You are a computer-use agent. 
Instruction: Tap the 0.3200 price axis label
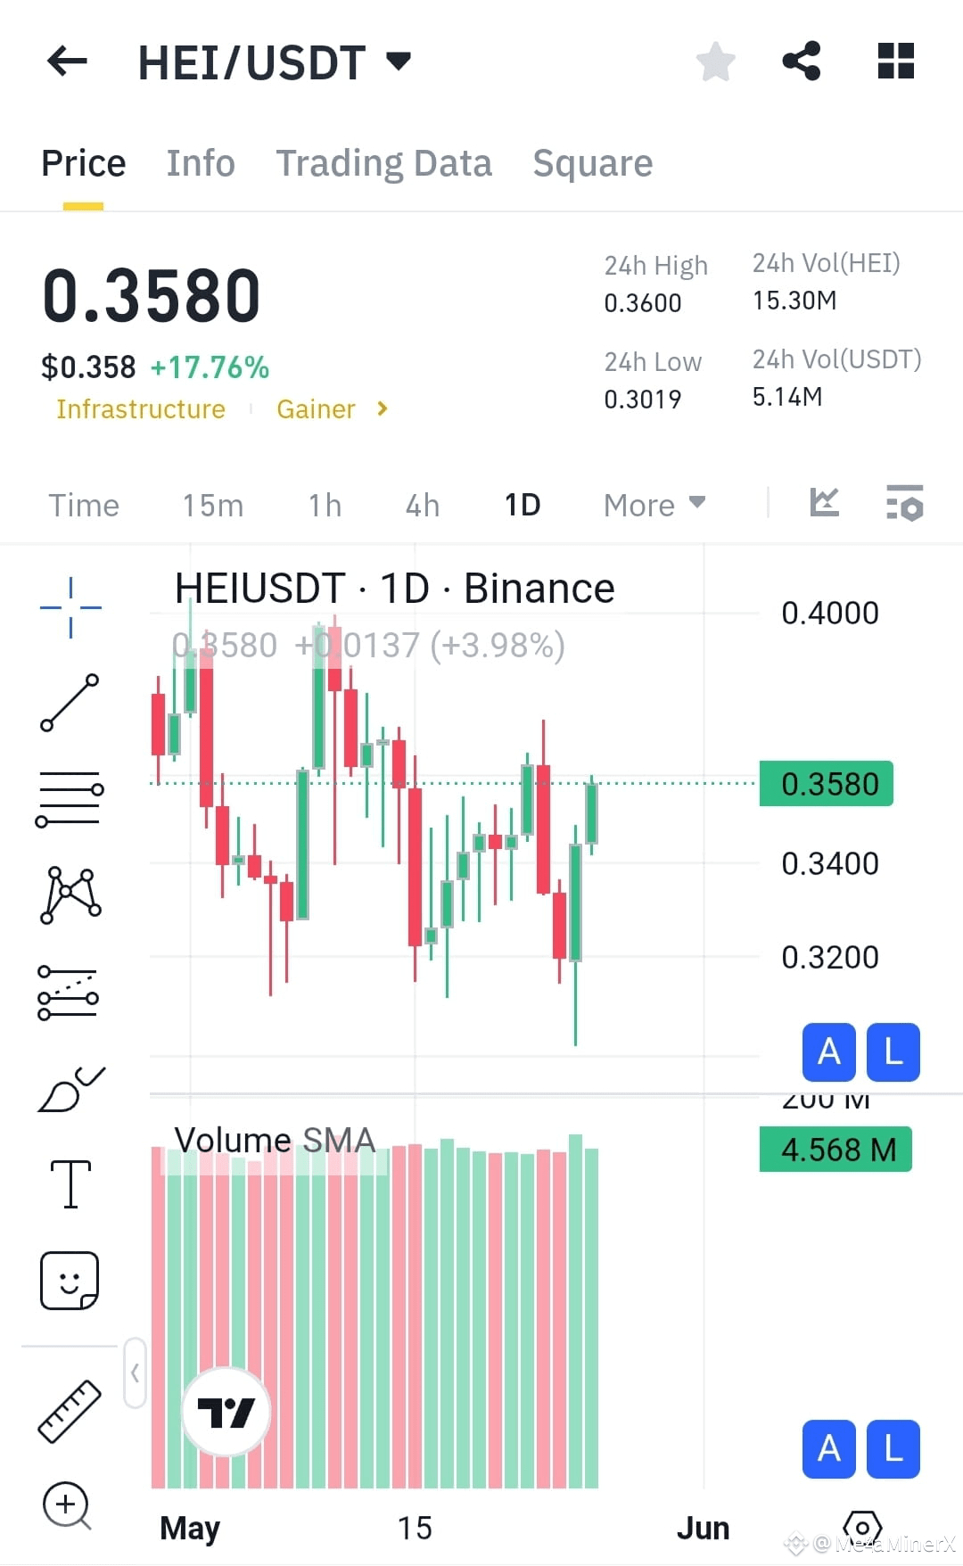pyautogui.click(x=830, y=957)
